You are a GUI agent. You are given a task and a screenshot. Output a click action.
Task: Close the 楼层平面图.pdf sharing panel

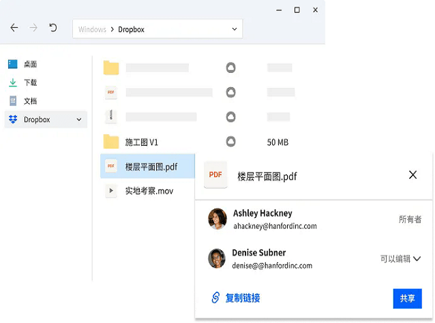(x=412, y=175)
